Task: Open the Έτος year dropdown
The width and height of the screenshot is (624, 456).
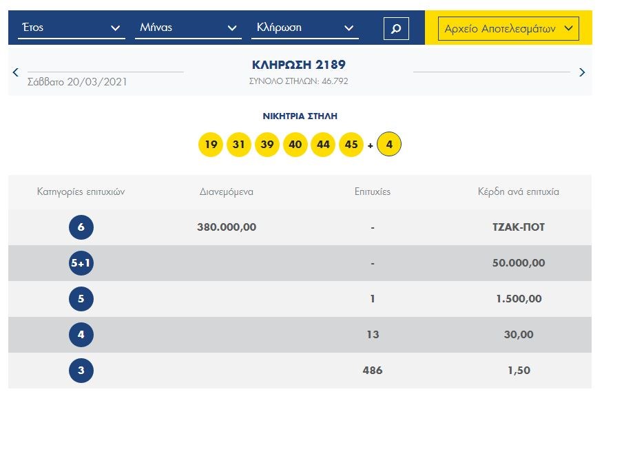Action: (x=71, y=28)
